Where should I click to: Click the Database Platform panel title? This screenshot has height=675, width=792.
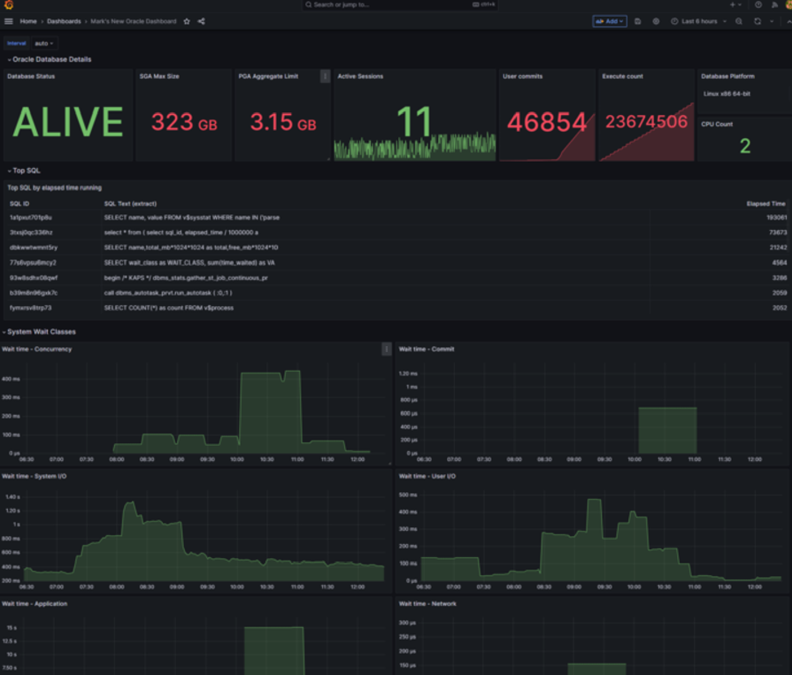[x=728, y=77]
